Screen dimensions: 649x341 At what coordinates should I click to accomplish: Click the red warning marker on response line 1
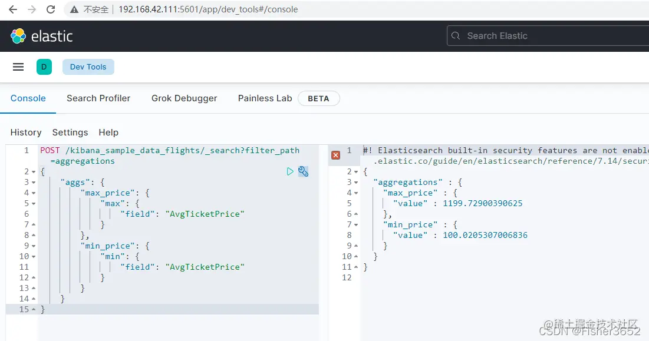click(335, 155)
